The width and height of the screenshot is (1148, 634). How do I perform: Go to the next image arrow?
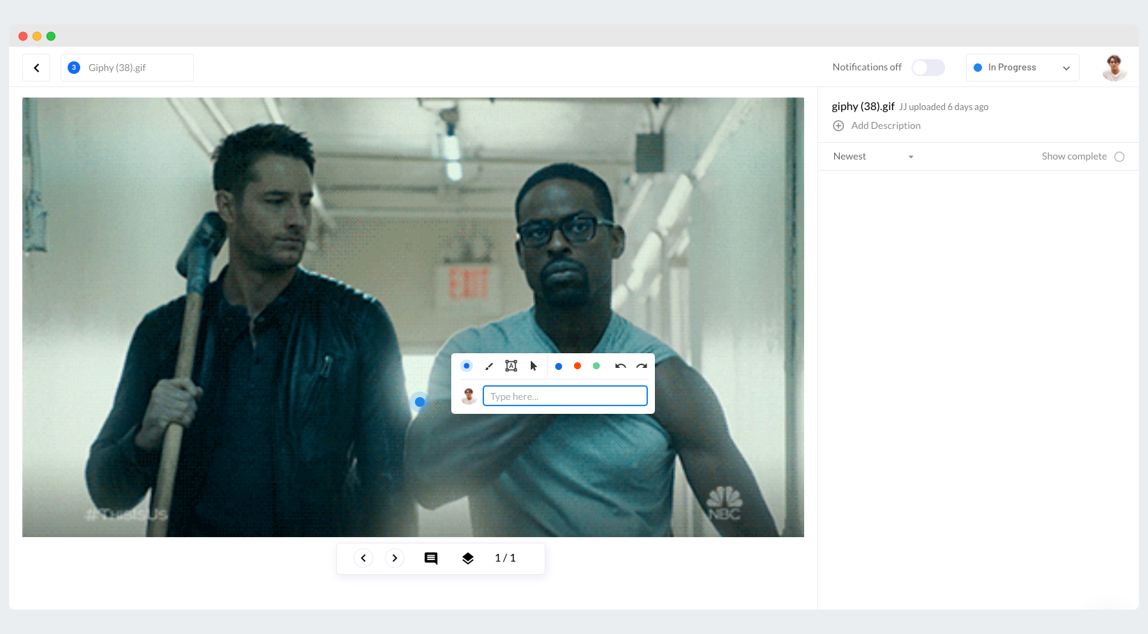coord(395,558)
